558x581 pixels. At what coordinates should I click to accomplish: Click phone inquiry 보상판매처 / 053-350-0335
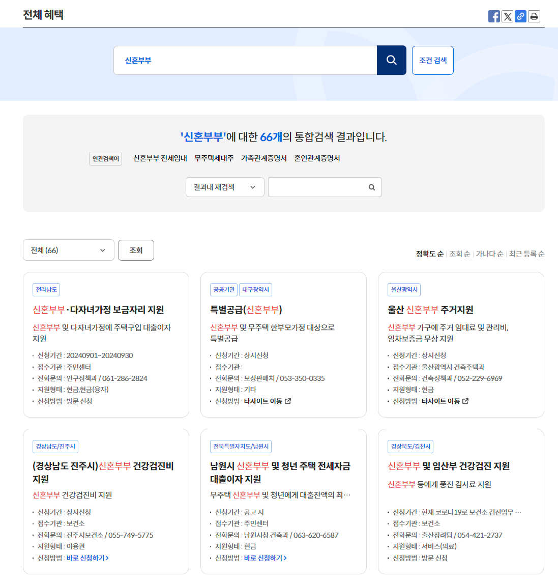[x=284, y=378]
